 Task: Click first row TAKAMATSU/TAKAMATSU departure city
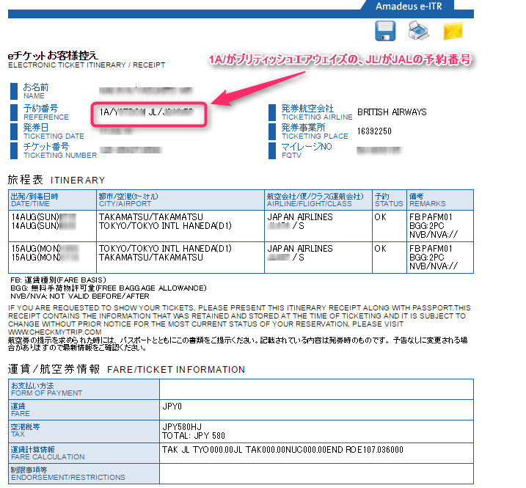tap(151, 217)
